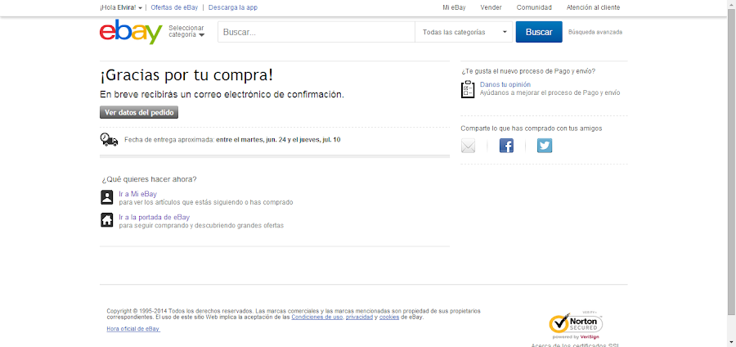
Task: Click the Buscar search field
Action: tap(316, 32)
